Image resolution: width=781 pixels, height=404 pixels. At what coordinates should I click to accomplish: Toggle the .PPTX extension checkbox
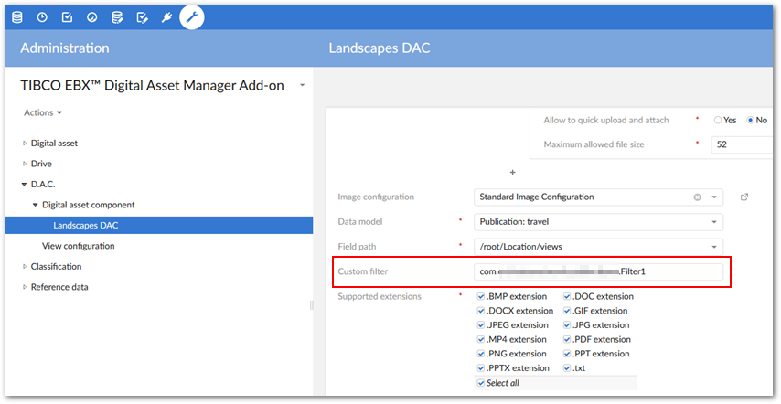point(481,368)
